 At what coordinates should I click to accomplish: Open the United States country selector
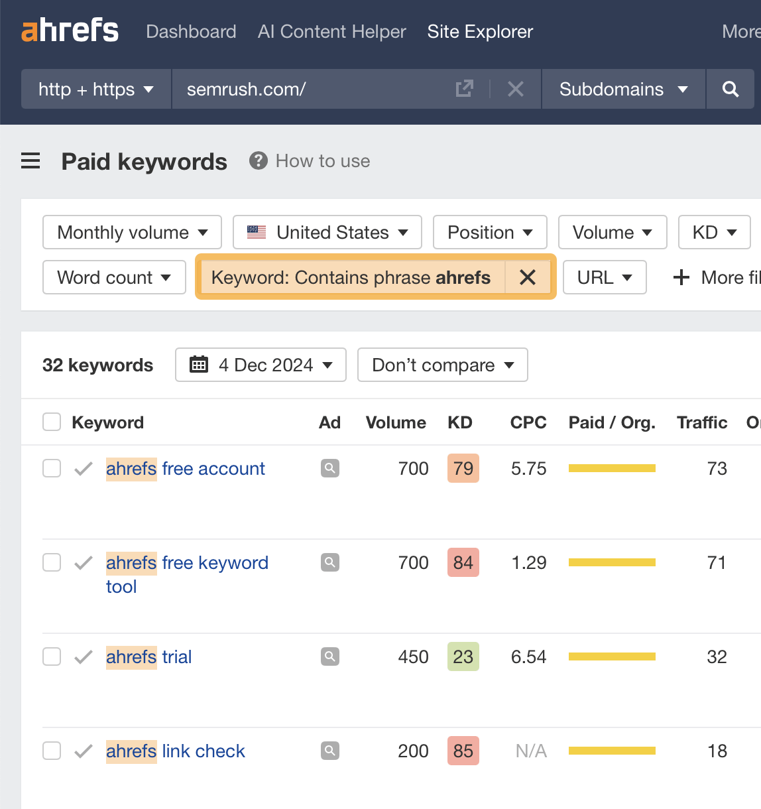coord(327,232)
